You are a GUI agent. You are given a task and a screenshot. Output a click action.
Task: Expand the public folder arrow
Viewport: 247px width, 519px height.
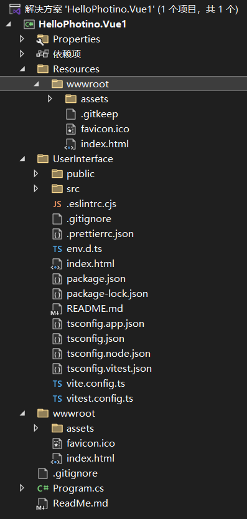(36, 174)
